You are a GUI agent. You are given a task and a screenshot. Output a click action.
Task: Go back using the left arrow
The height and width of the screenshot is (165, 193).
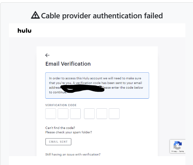[x=48, y=55]
